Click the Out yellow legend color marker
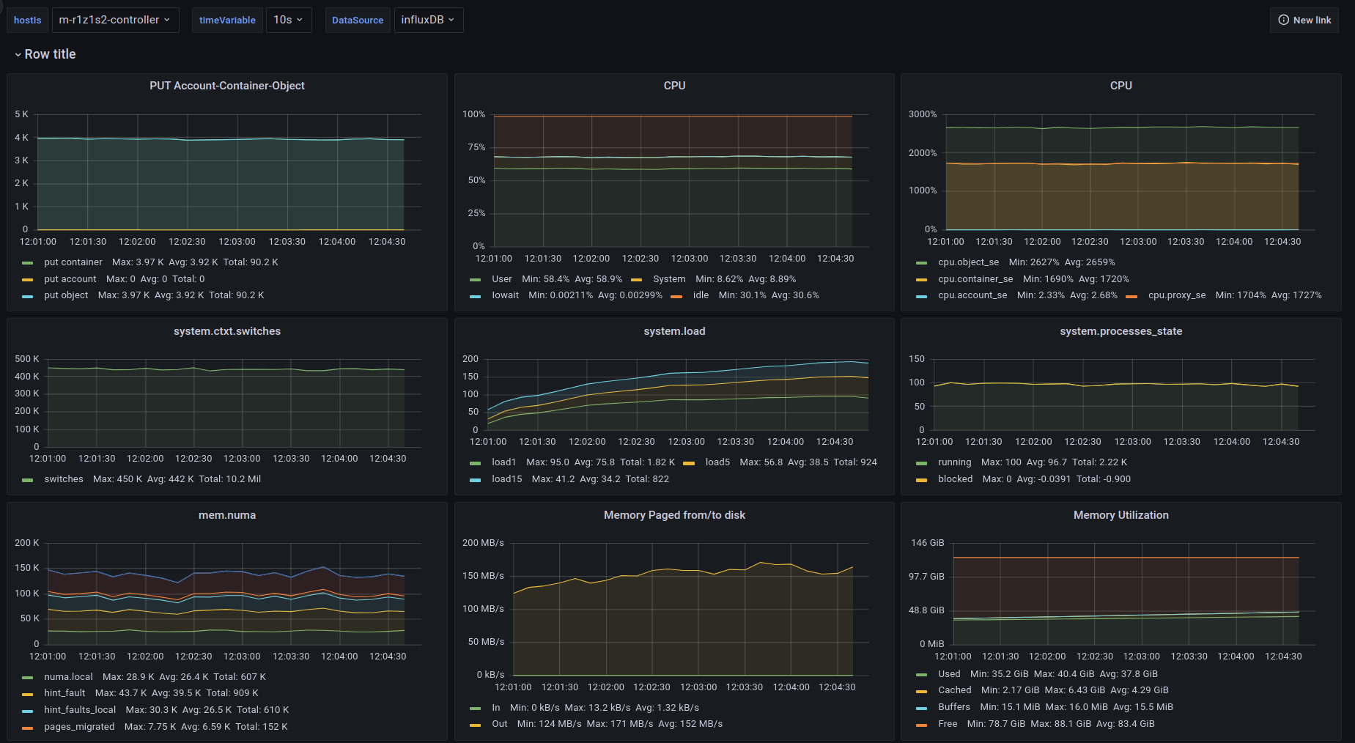Image resolution: width=1355 pixels, height=743 pixels. (476, 725)
